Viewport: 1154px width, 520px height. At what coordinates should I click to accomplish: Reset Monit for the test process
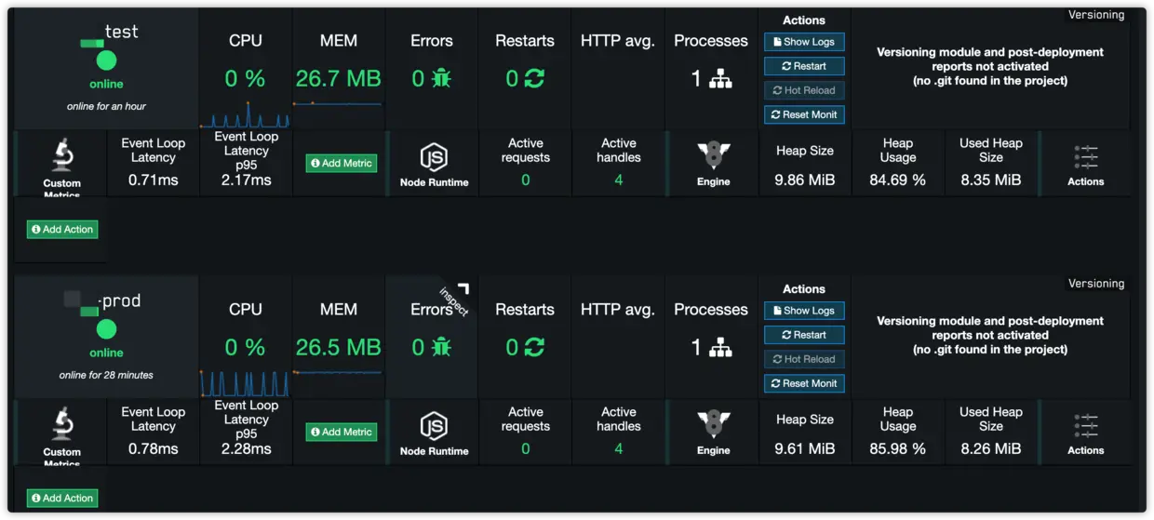804,114
